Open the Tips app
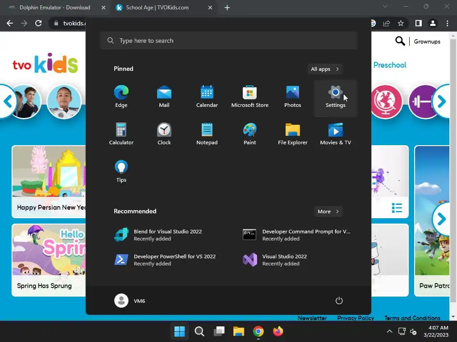 121,171
